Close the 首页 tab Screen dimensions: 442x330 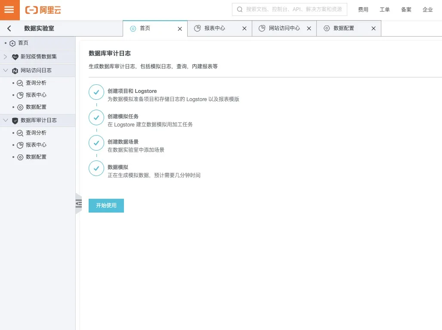click(x=180, y=29)
